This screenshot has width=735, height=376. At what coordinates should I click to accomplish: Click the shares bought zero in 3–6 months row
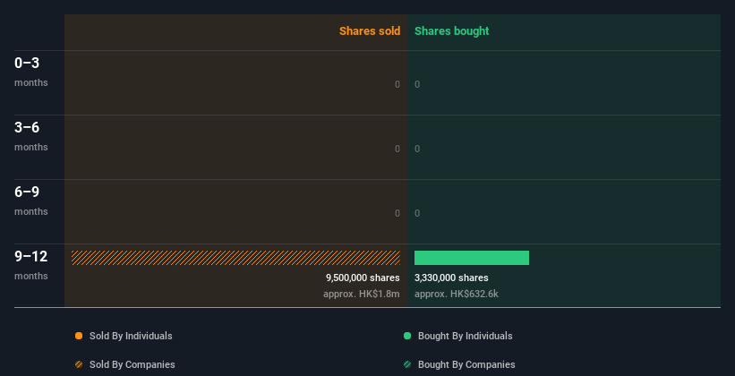coord(417,150)
